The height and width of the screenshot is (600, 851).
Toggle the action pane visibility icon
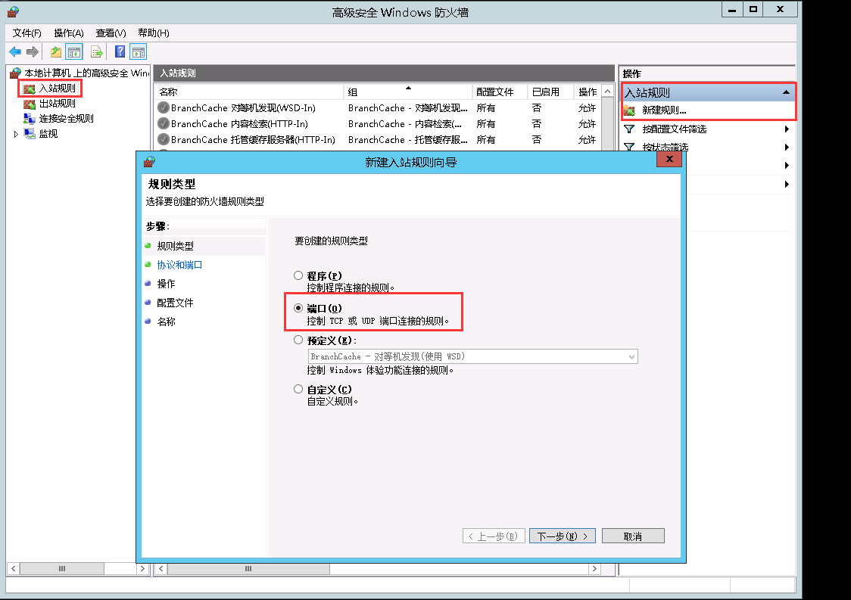[138, 51]
